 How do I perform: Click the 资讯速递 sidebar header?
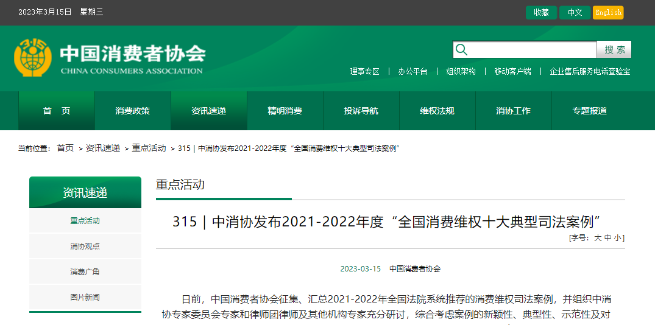tap(85, 192)
